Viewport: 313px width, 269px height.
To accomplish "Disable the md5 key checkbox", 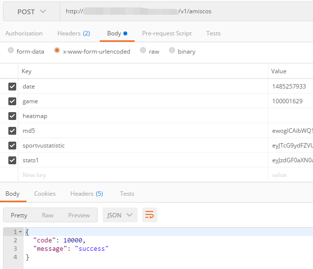I will (x=12, y=131).
